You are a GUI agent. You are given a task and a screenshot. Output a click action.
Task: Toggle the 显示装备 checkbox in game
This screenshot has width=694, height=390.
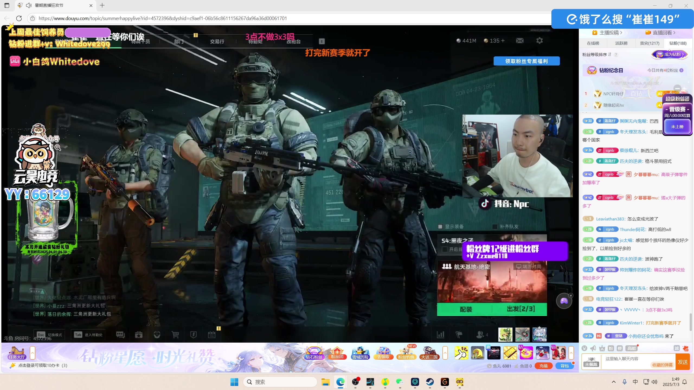coord(440,226)
